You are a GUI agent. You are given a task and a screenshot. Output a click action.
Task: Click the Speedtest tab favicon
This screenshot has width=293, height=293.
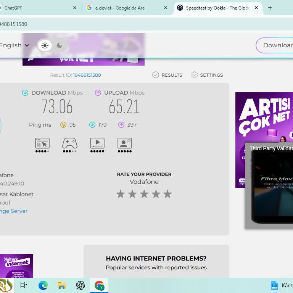pyautogui.click(x=180, y=8)
